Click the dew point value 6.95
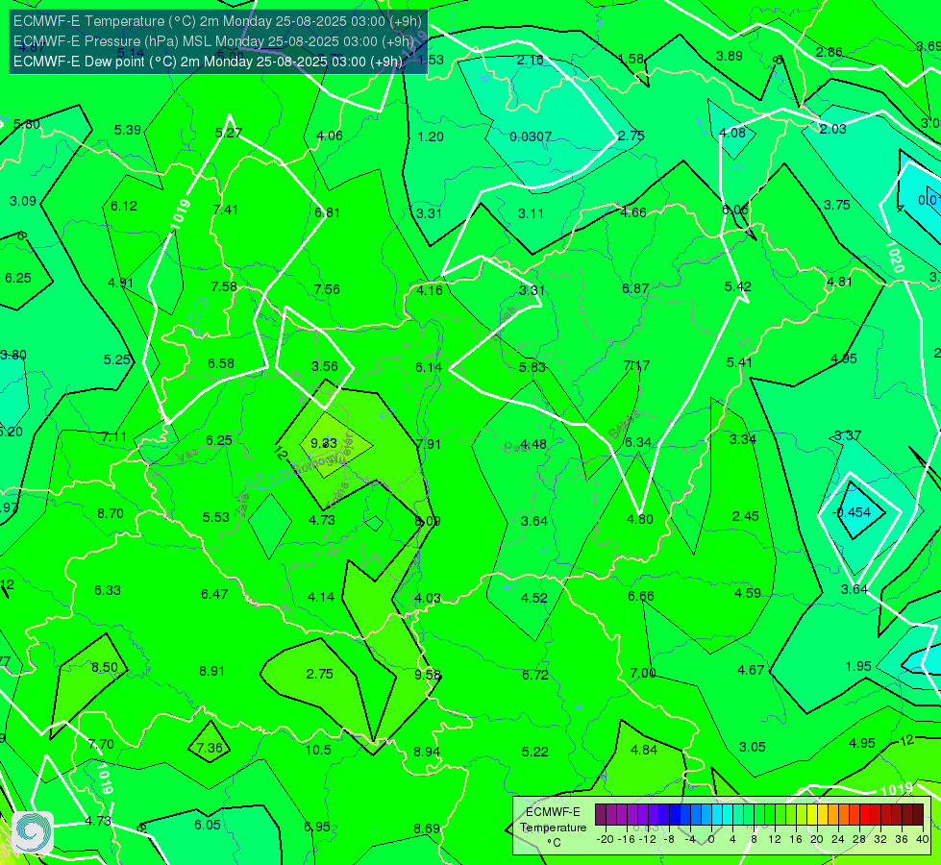 tap(317, 827)
